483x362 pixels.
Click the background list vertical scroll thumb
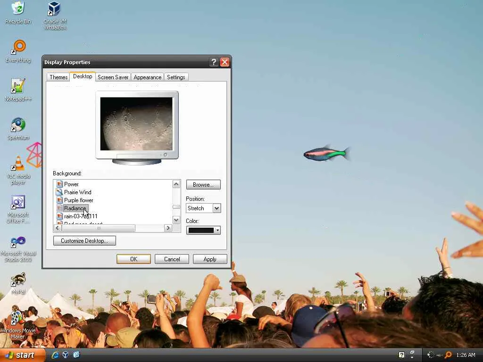176,207
